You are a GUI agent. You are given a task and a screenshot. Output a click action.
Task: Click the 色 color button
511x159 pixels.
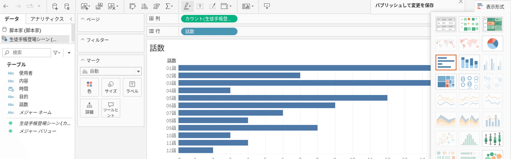[x=89, y=87]
